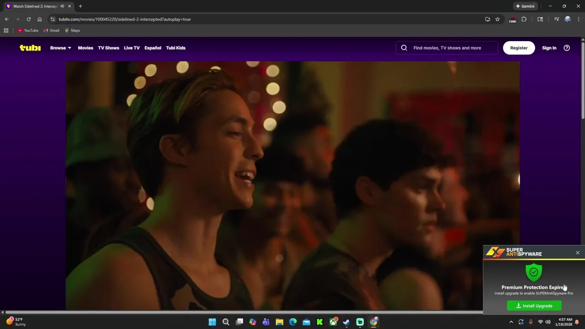Screen dimensions: 585x329
Task: Go to TV Shows
Action: pyautogui.click(x=108, y=48)
